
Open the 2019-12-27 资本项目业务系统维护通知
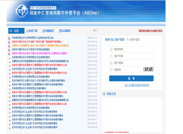[35, 69]
